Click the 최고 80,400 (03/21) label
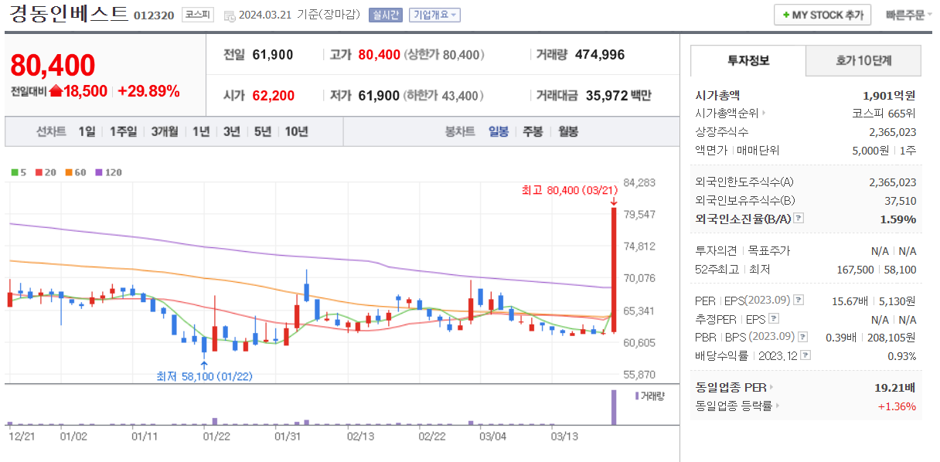Viewport: 940px width, 462px height. [x=570, y=190]
